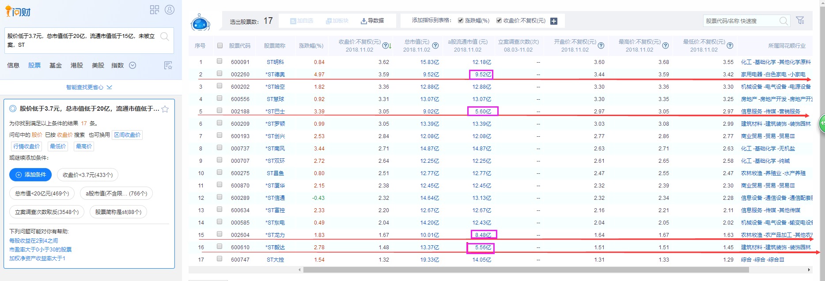Open the filter funnel icon

tap(800, 20)
